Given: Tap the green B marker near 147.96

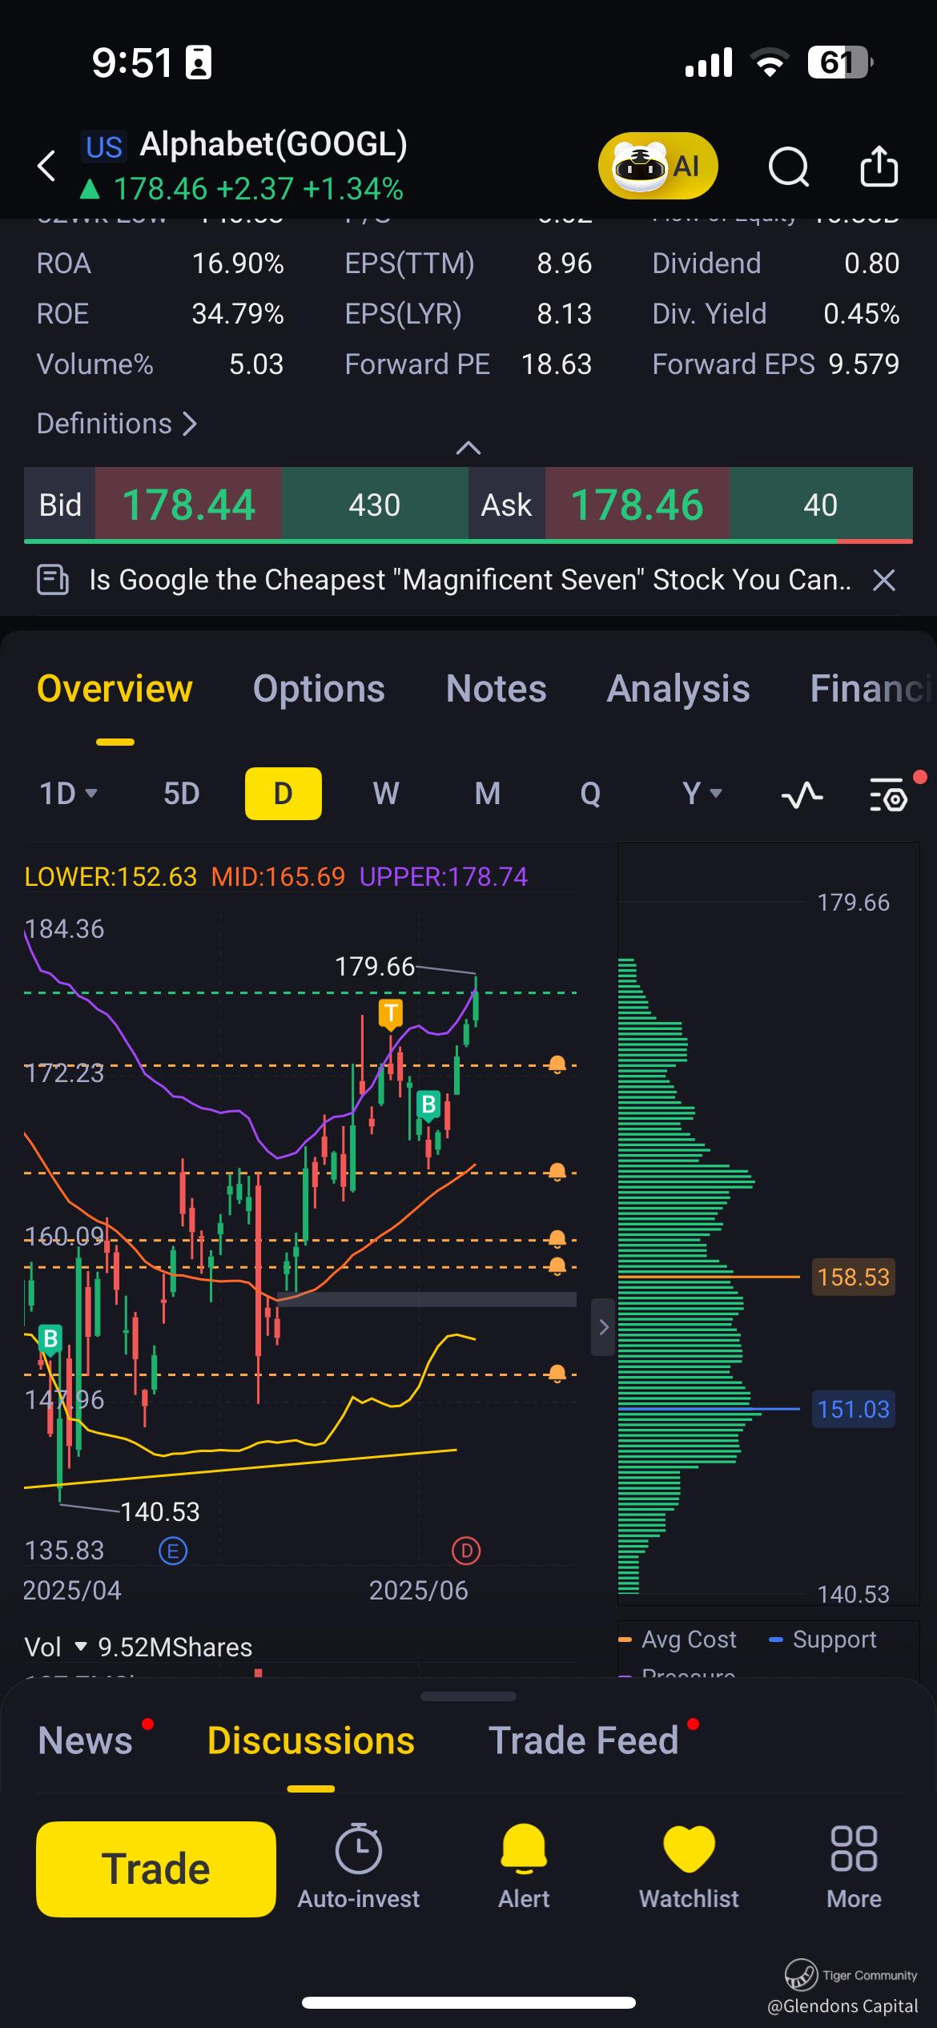Looking at the screenshot, I should tap(50, 1338).
